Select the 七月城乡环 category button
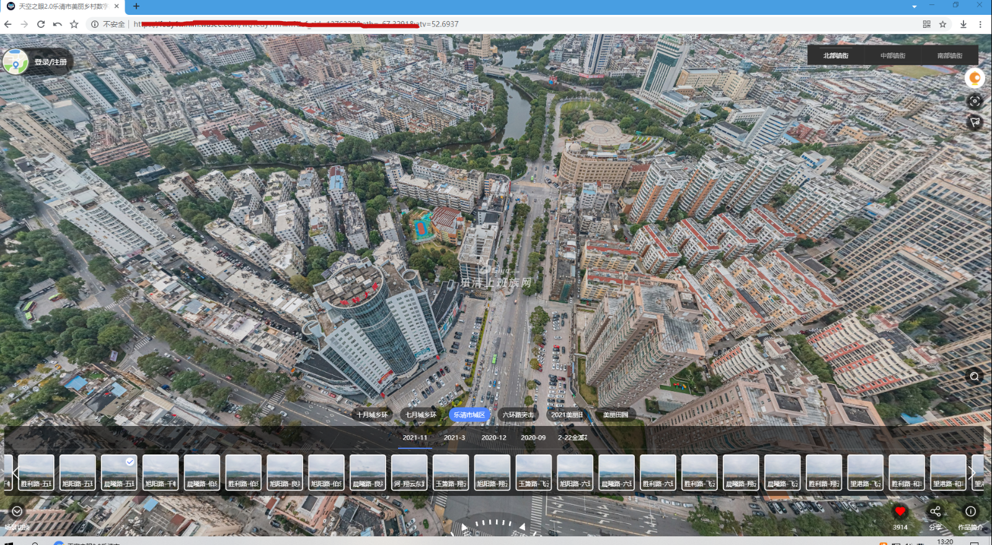Image resolution: width=992 pixels, height=545 pixels. click(420, 415)
